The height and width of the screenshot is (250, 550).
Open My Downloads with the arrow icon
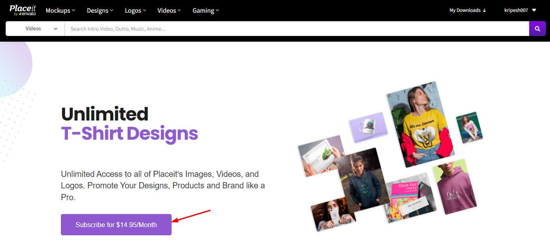click(x=467, y=11)
